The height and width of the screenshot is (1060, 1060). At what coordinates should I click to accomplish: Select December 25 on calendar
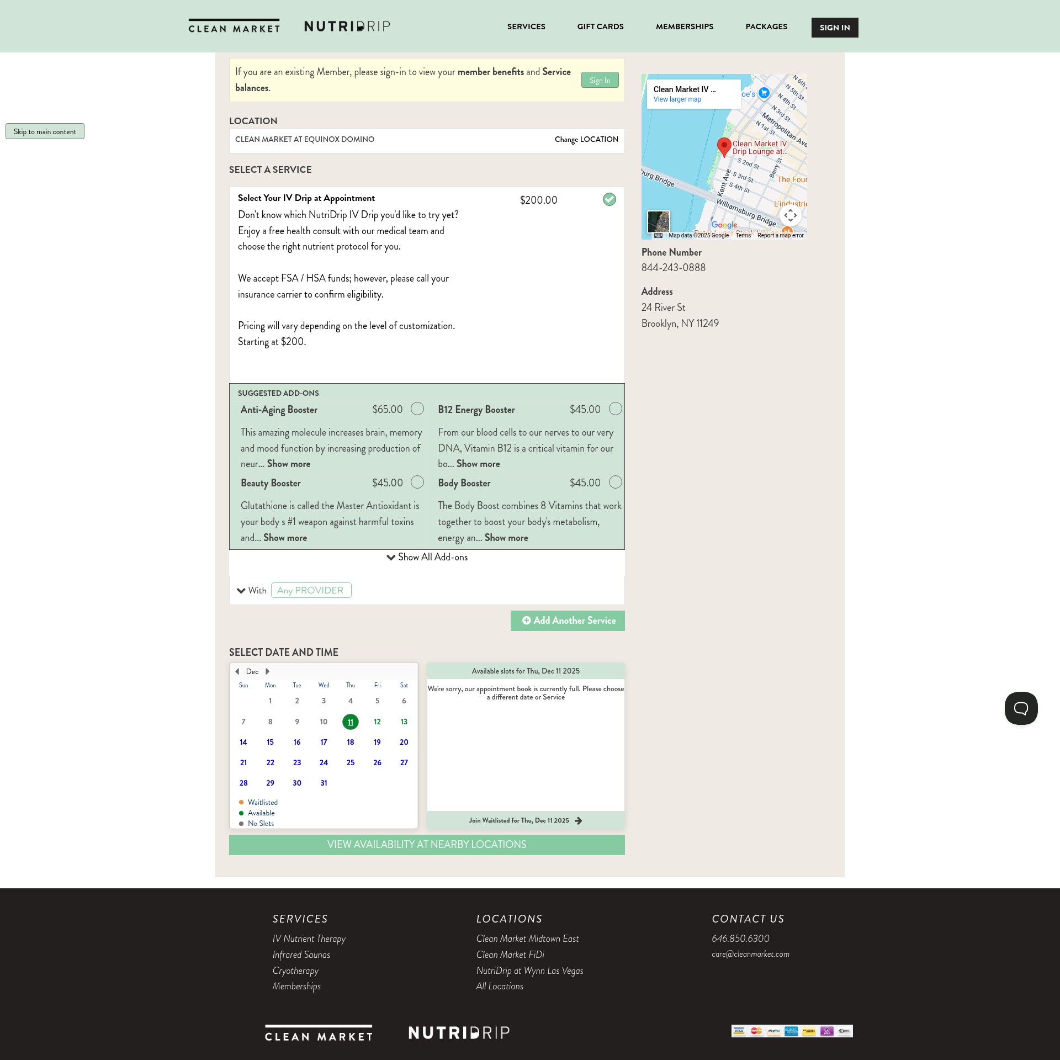click(351, 762)
